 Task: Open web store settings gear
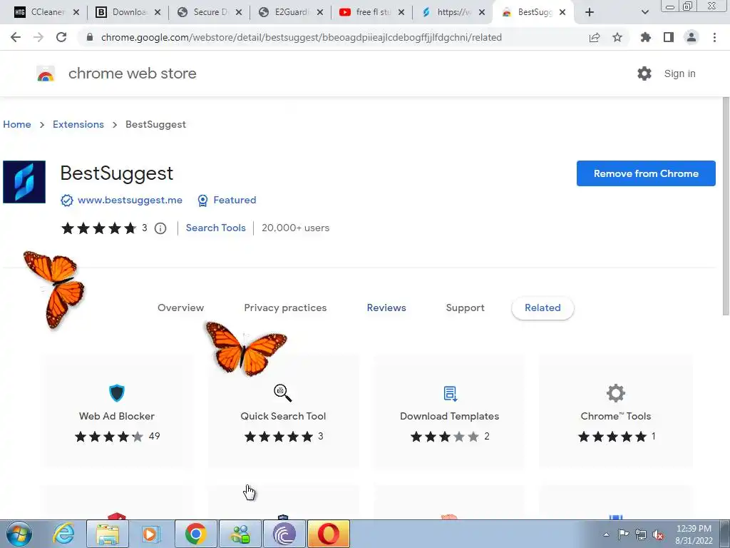[644, 73]
